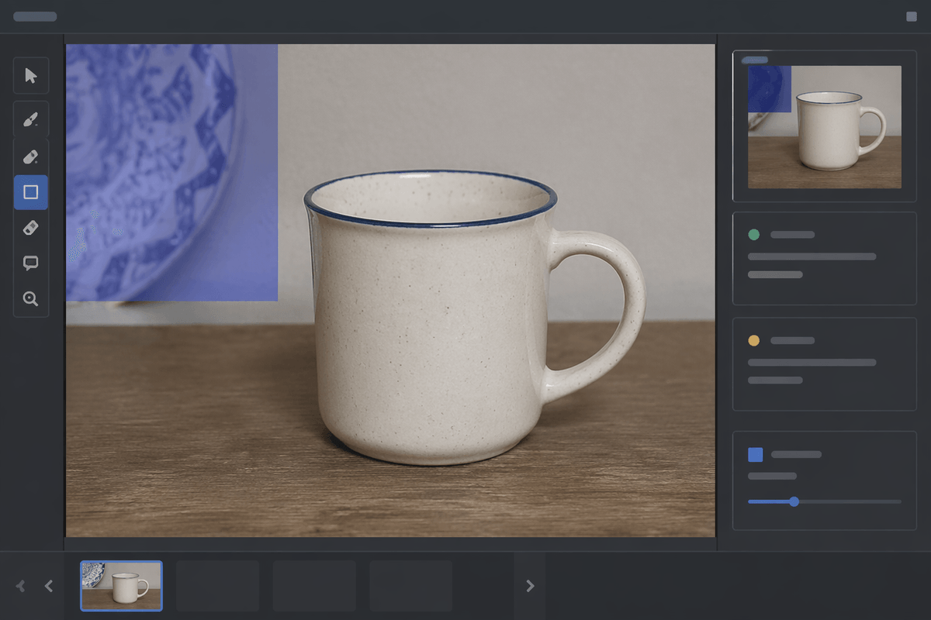The image size is (931, 620).
Task: Open the mug thumbnail in filmstrip
Action: (x=122, y=586)
